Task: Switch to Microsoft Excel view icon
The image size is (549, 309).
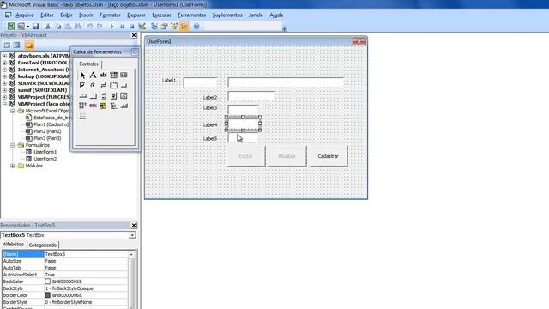Action: pos(11,27)
